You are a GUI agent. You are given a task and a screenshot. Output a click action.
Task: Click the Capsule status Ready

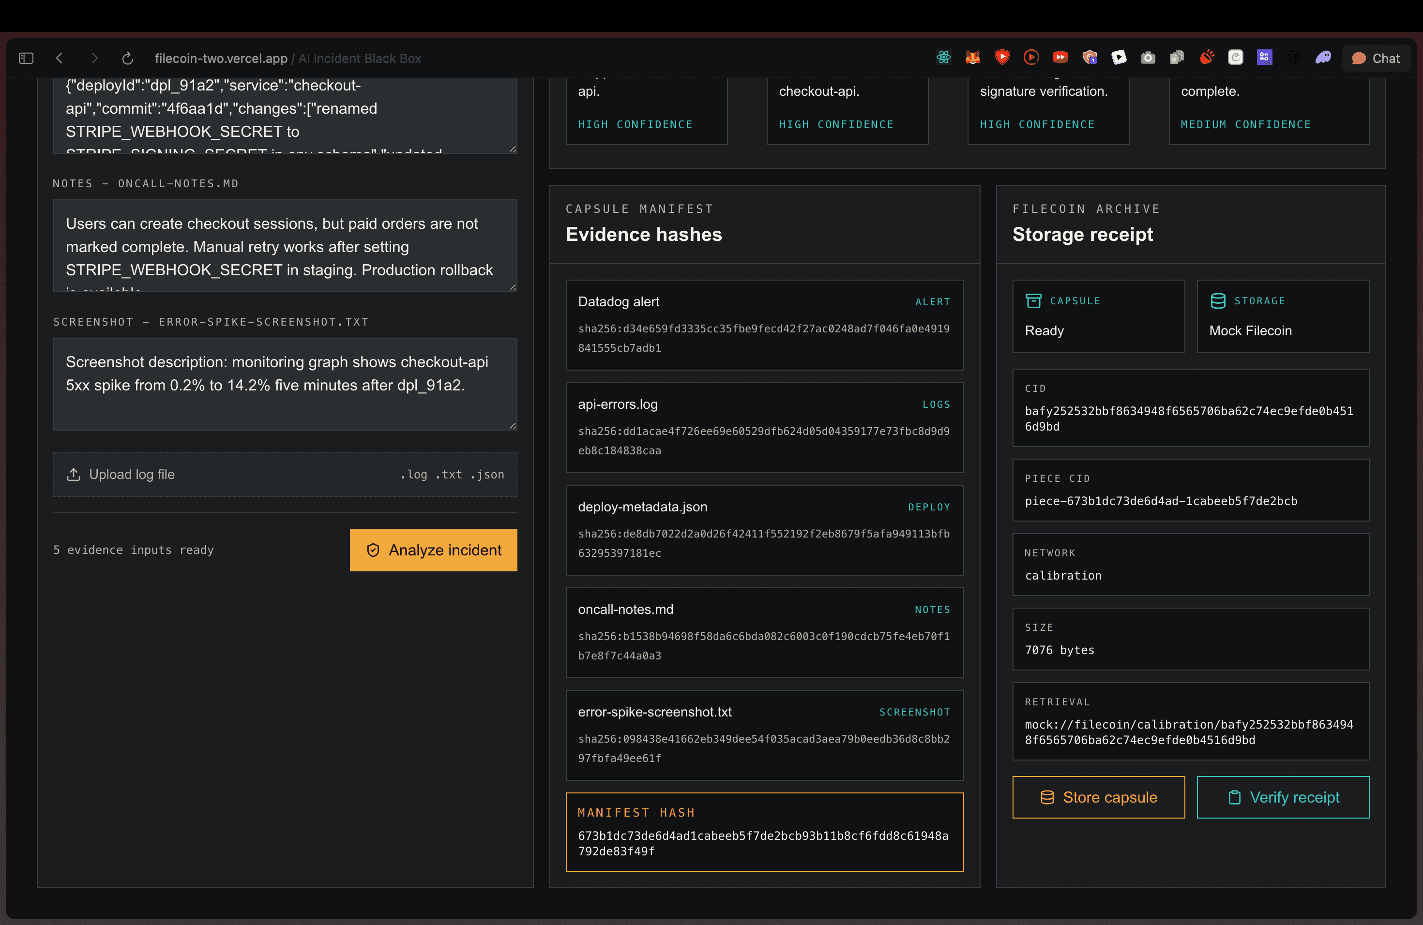click(1044, 330)
